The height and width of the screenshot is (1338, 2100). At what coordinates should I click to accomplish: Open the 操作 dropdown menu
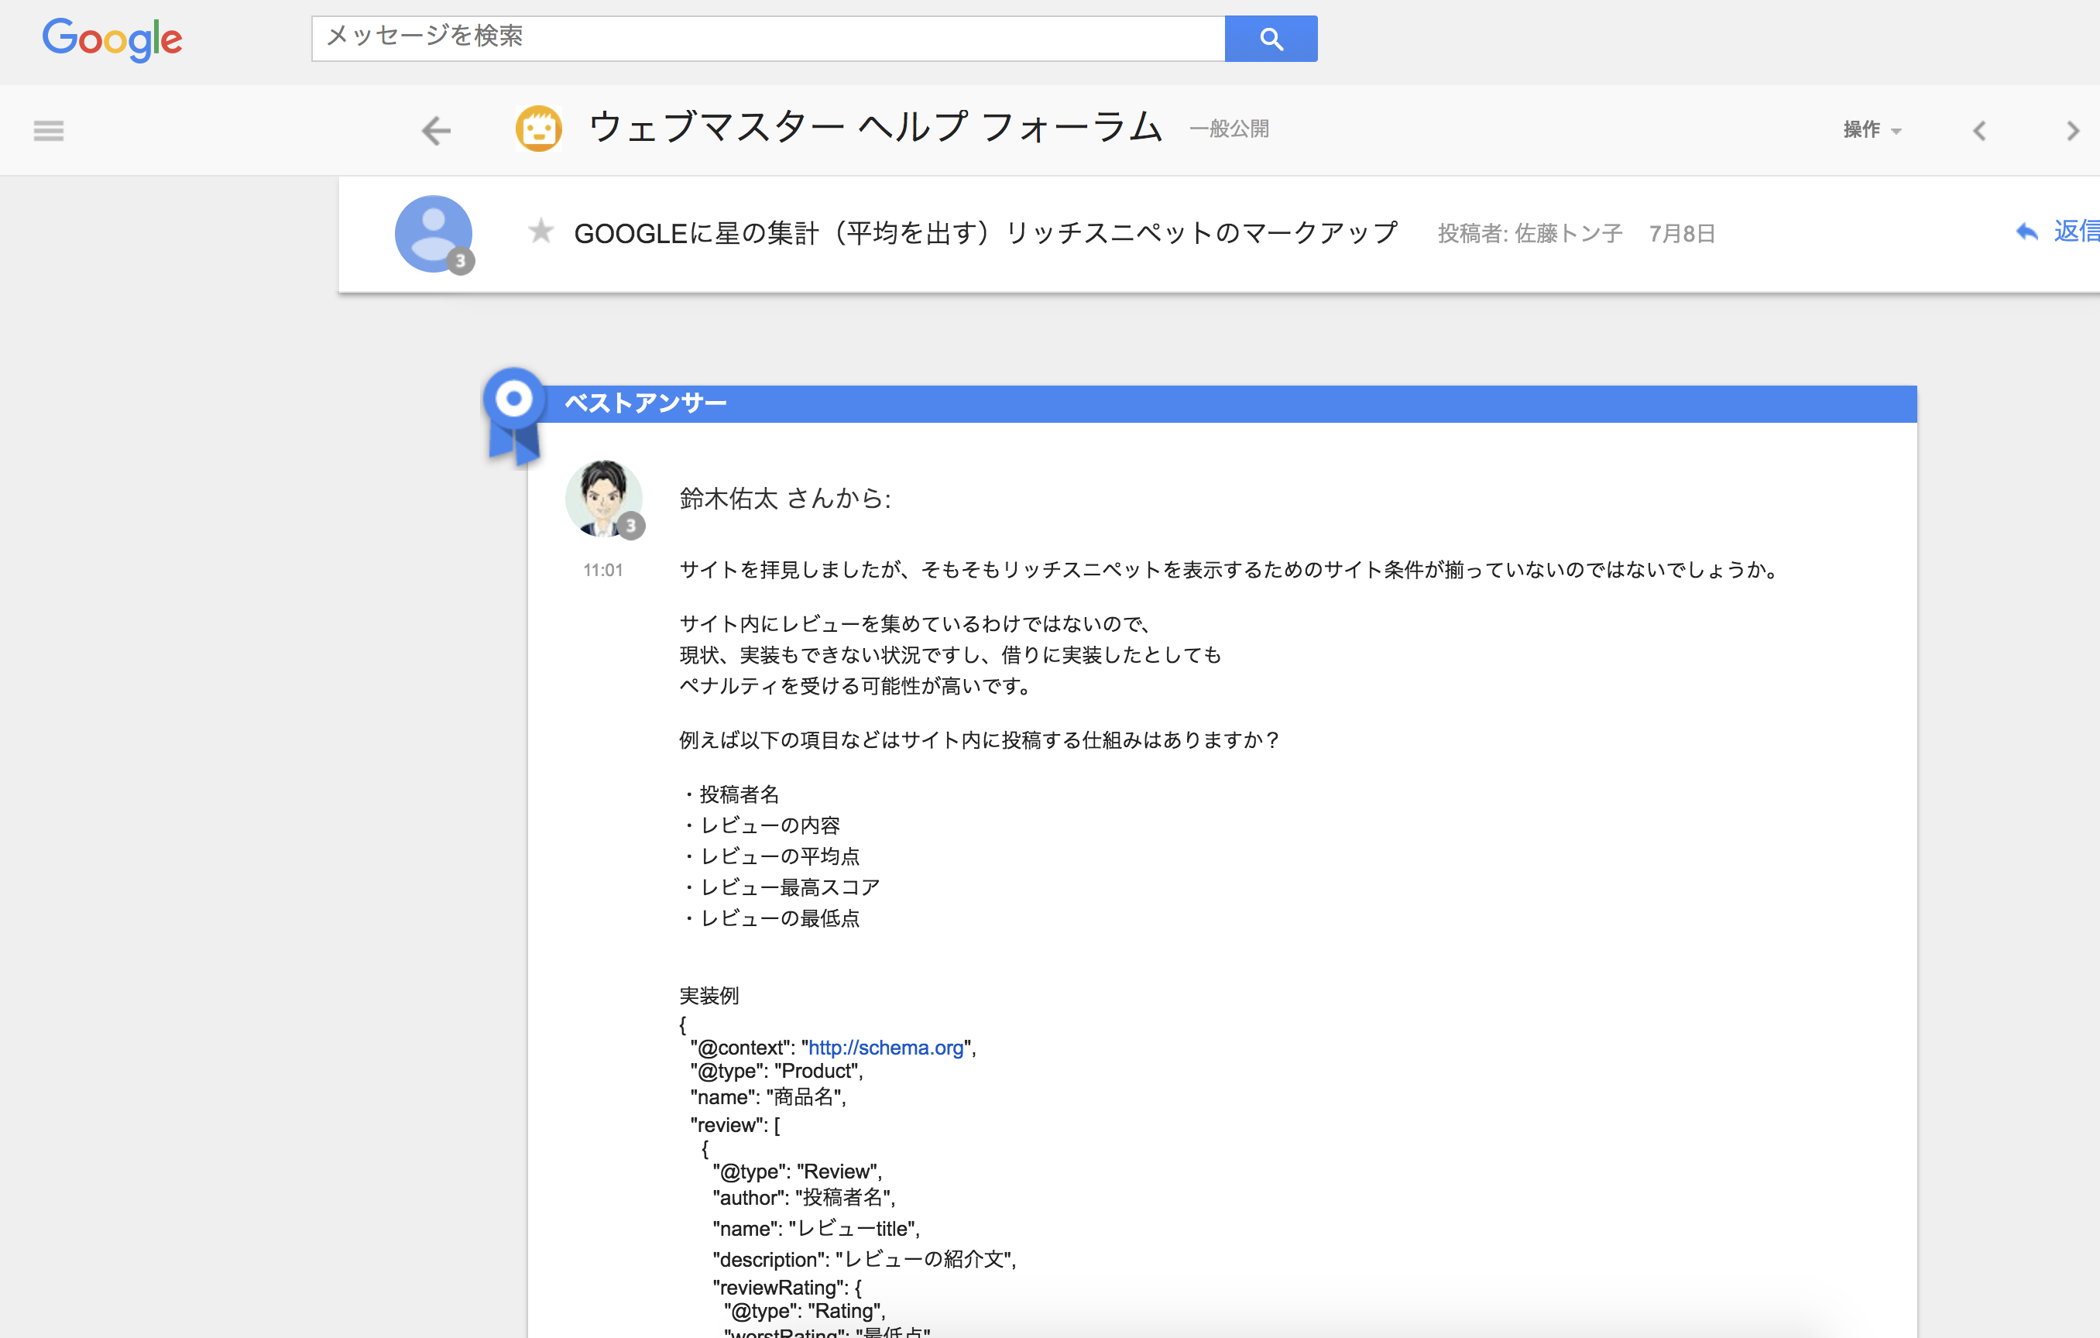coord(1872,130)
